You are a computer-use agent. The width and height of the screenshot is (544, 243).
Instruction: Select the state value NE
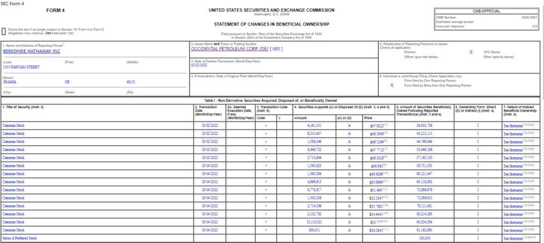click(x=67, y=82)
